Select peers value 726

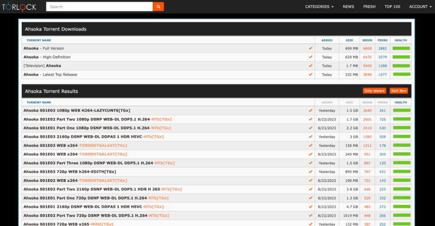[383, 120]
